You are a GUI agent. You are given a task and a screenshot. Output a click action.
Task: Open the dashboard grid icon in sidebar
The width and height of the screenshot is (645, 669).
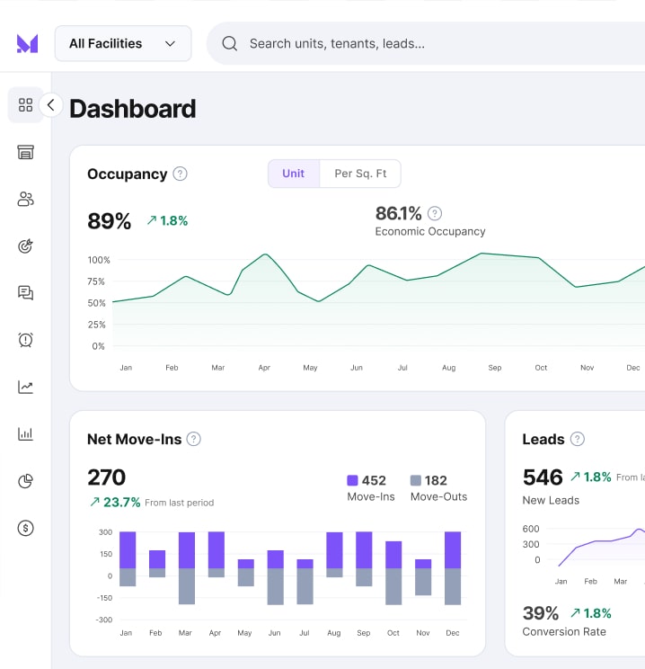[x=25, y=105]
